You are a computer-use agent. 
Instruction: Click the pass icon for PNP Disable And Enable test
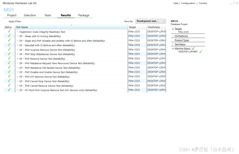click(9, 72)
